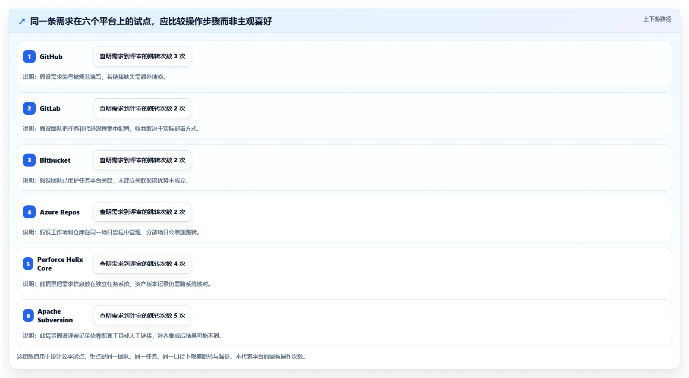Click the footer note 这组数值用于设计公平试点

click(x=161, y=356)
